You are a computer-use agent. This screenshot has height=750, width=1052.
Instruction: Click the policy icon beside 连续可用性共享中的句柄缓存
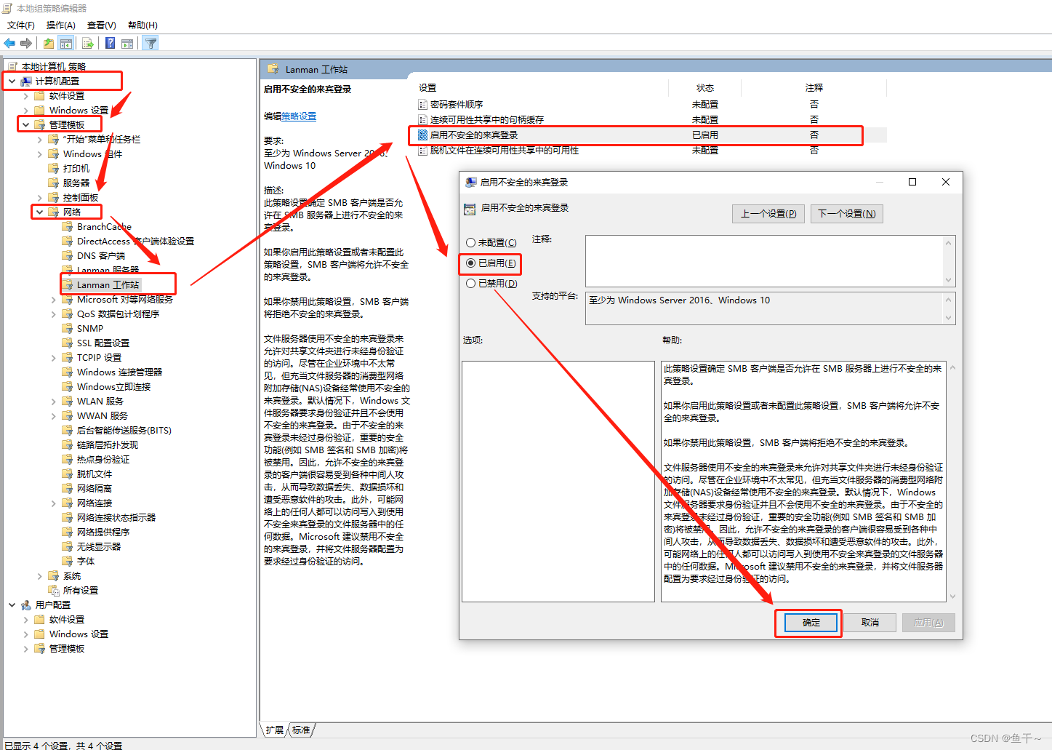(422, 119)
